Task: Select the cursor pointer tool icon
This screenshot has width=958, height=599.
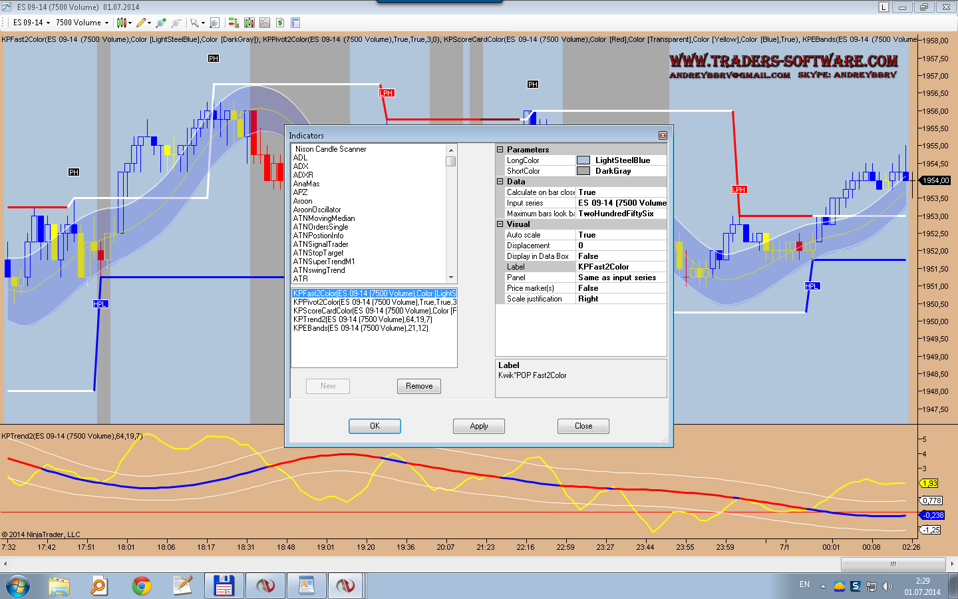Action: pyautogui.click(x=194, y=23)
